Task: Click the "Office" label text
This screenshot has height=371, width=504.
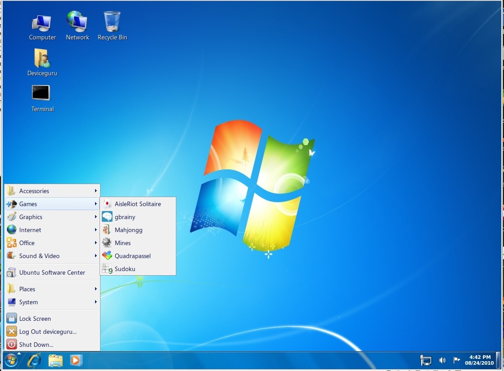Action: 26,243
